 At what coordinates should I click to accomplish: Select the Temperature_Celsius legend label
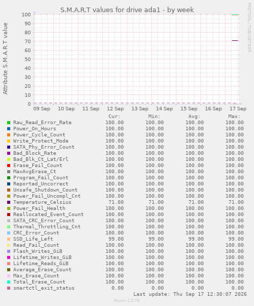(x=42, y=202)
